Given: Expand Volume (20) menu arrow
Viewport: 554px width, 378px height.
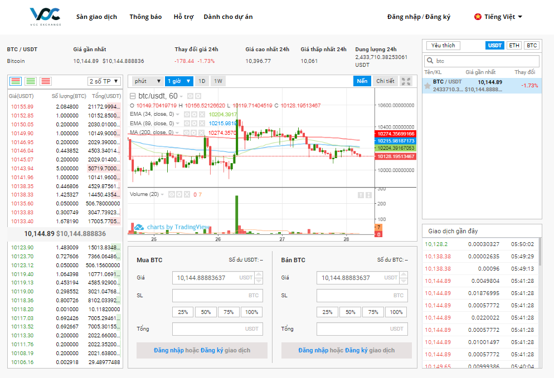Looking at the screenshot, I should pos(163,194).
